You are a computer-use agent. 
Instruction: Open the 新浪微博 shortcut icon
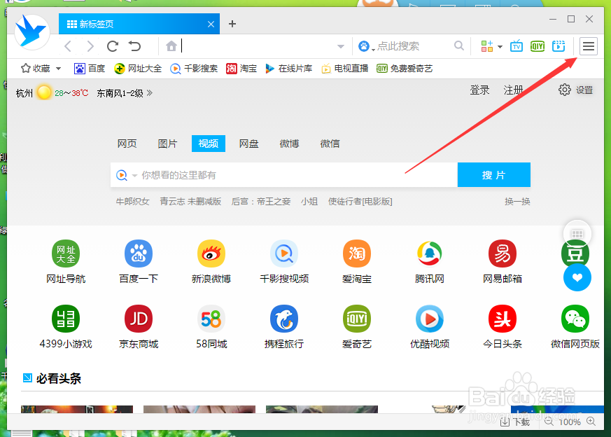point(211,254)
